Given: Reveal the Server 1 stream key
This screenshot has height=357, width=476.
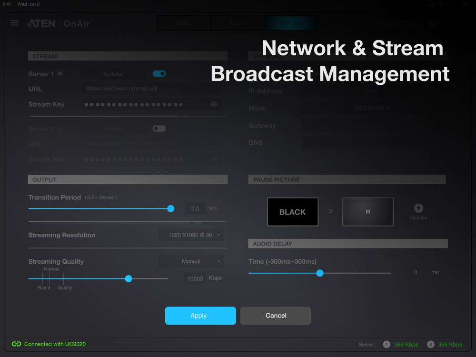Looking at the screenshot, I should click(214, 104).
